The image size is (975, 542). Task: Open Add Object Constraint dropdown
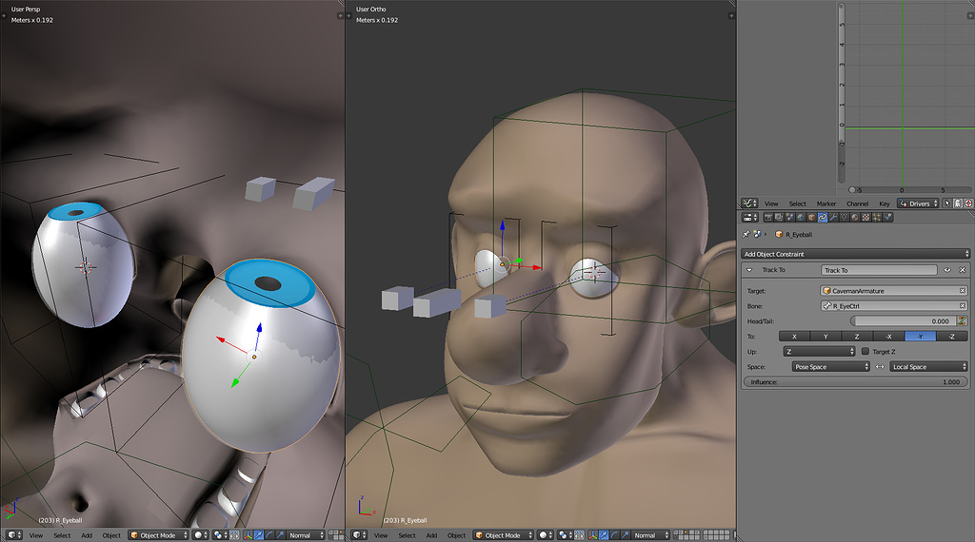pos(856,254)
